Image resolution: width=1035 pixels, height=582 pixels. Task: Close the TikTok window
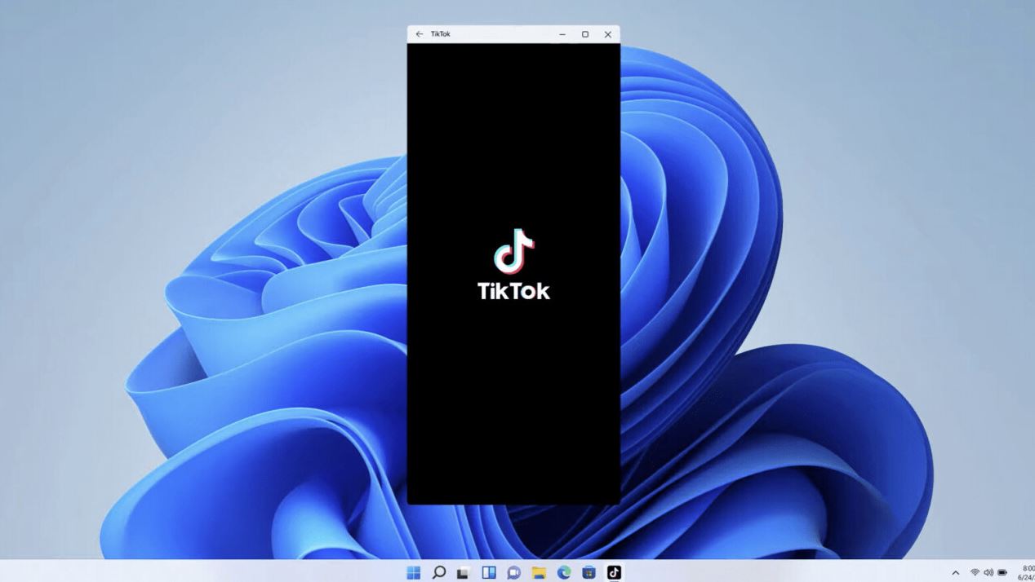coord(608,34)
